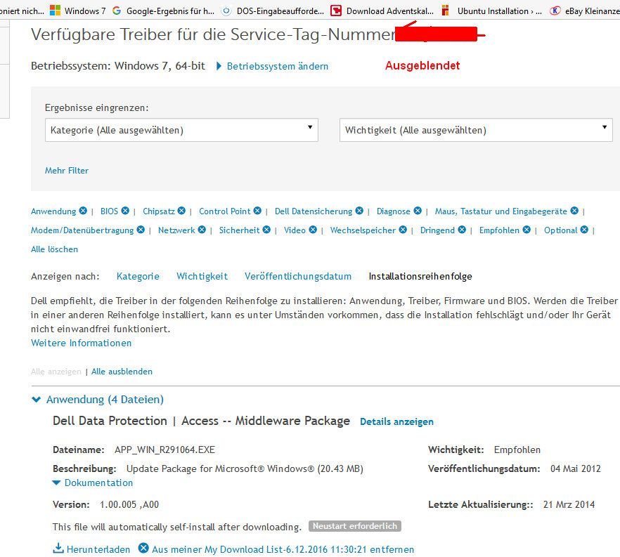This screenshot has height=557, width=620.
Task: Click Betriebssystem ändern link
Action: (277, 66)
